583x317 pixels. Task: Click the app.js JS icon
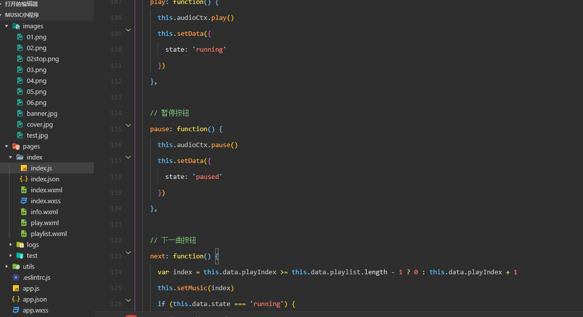(x=16, y=288)
